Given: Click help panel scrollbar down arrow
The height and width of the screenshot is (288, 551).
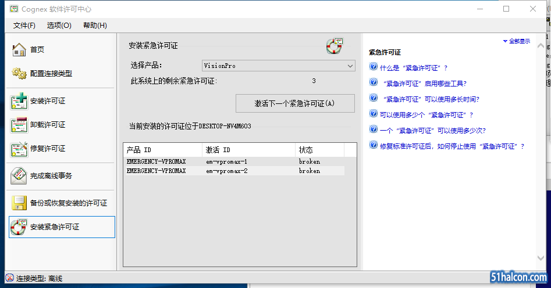Looking at the screenshot, I should [x=541, y=257].
